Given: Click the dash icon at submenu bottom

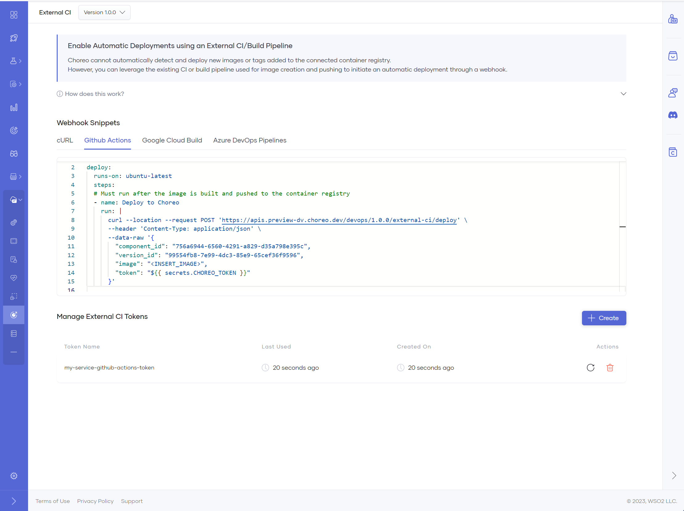Looking at the screenshot, I should [x=14, y=352].
